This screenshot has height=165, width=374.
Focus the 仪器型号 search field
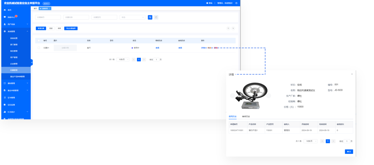(104, 17)
